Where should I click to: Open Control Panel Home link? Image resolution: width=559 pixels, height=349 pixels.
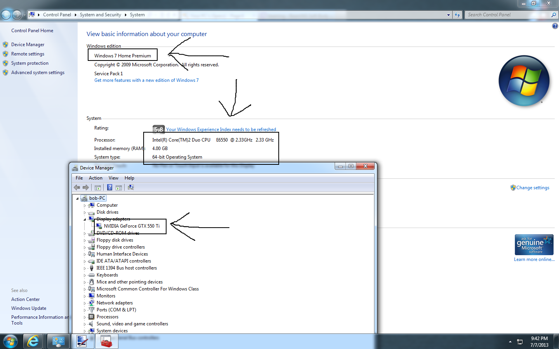(x=32, y=31)
